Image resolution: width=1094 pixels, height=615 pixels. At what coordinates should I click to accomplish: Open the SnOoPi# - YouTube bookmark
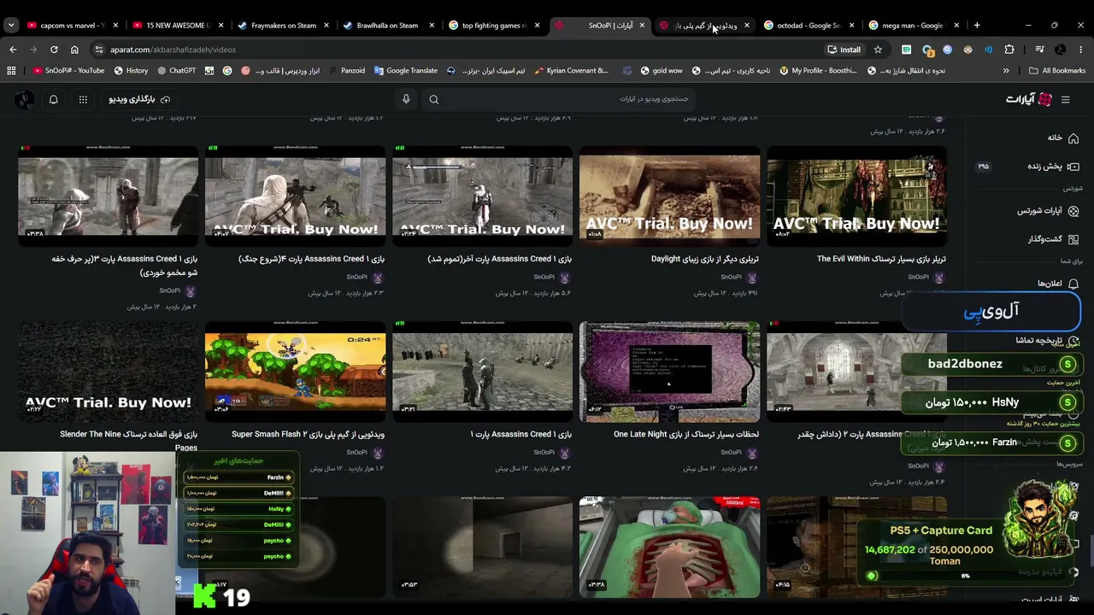(68, 71)
